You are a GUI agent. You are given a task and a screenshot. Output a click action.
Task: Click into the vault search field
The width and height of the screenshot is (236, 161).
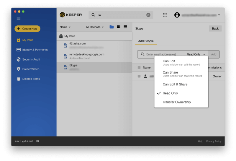[121, 15]
